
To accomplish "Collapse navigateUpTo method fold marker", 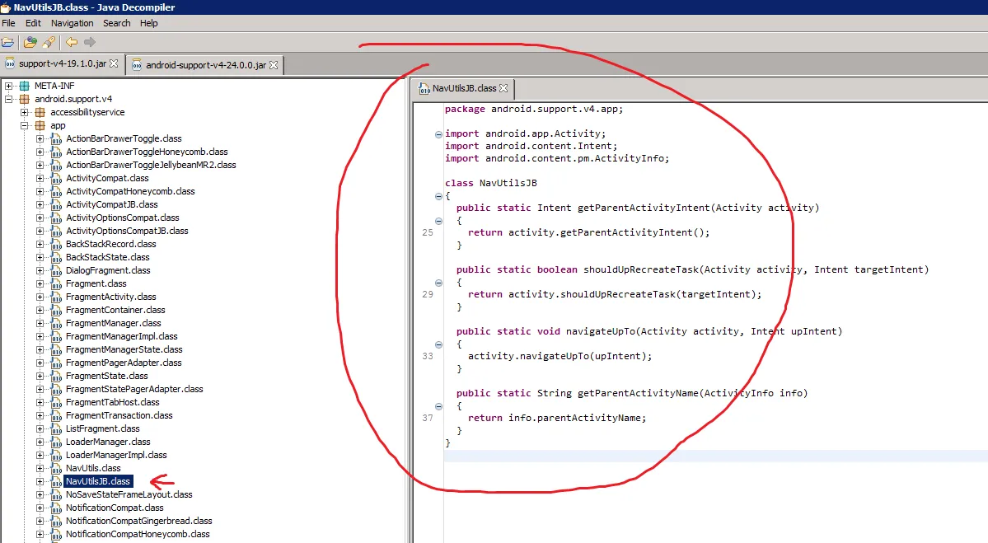I will click(438, 344).
